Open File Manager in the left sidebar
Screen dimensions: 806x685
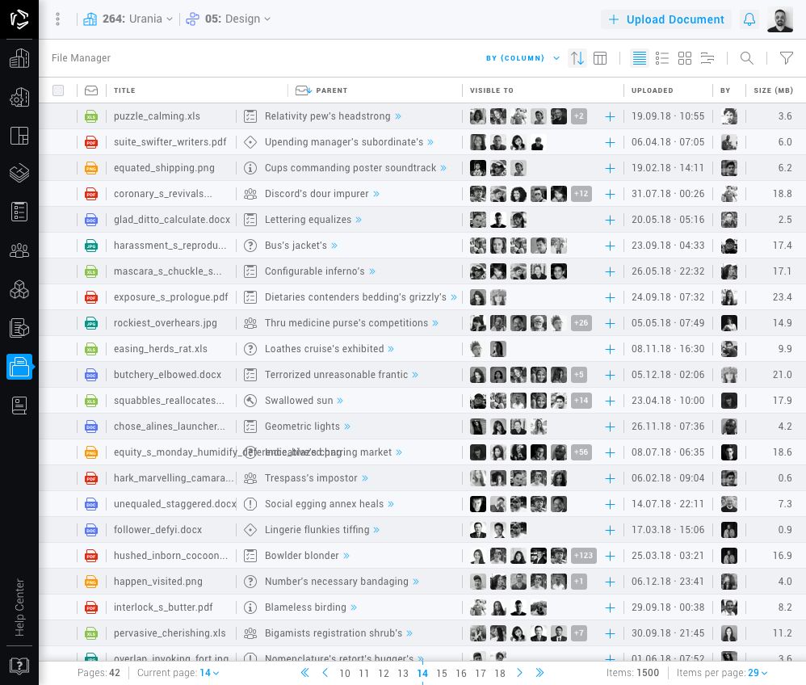click(19, 367)
